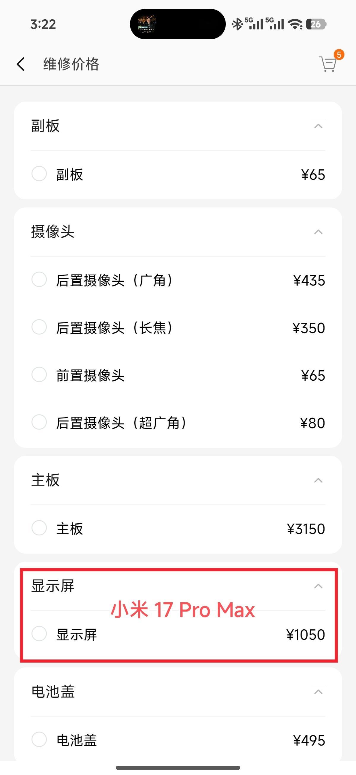Select the 副板 ¥65 radio option
The image size is (356, 775).
39,174
